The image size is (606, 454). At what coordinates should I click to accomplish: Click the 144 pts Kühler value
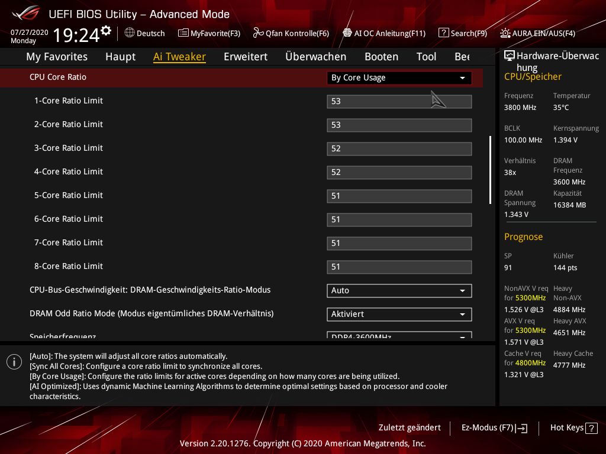click(565, 268)
